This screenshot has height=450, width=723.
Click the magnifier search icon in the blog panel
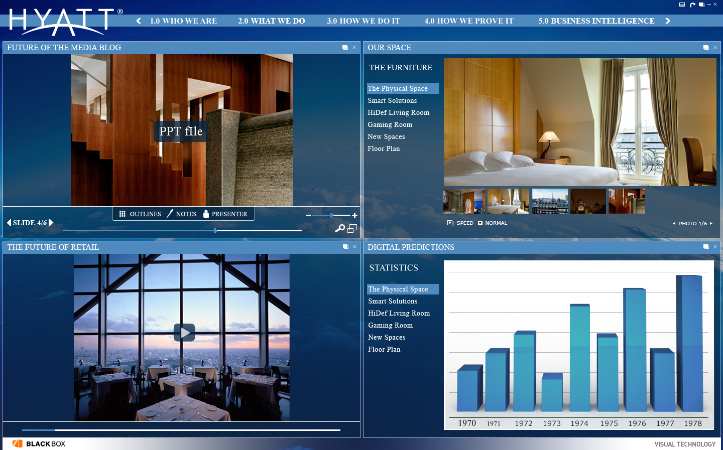point(340,228)
